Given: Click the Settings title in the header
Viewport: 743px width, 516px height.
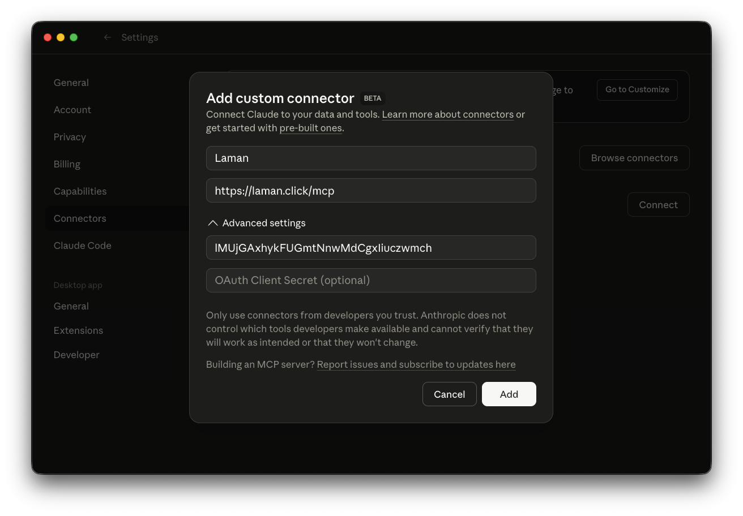Looking at the screenshot, I should coord(140,37).
